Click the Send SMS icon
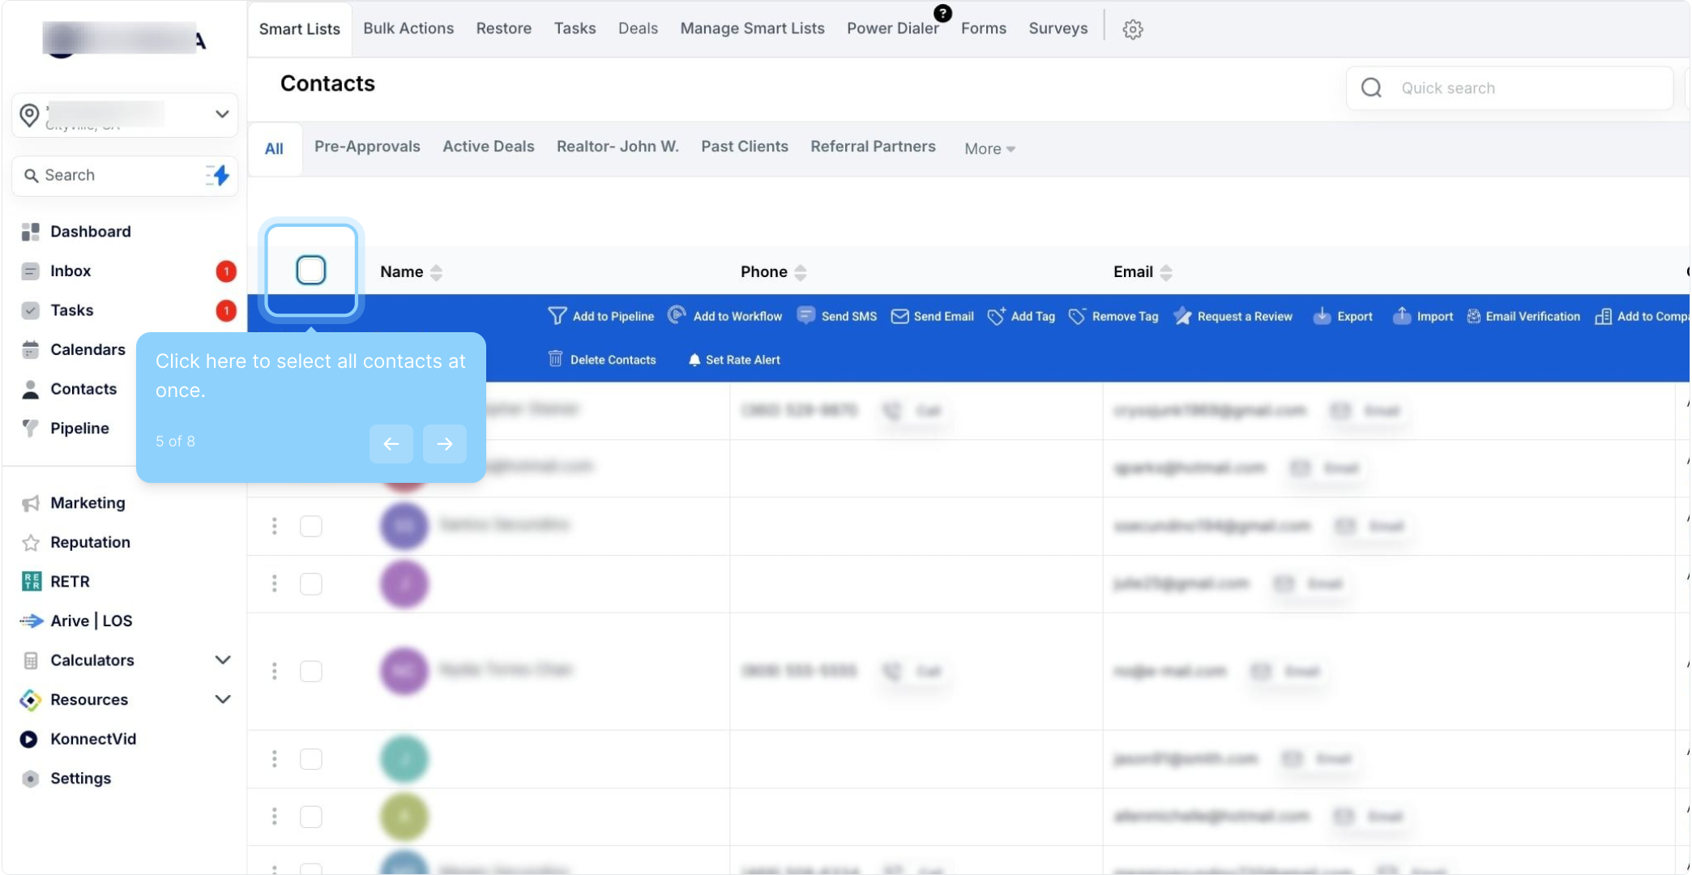The width and height of the screenshot is (1692, 875). 805,316
